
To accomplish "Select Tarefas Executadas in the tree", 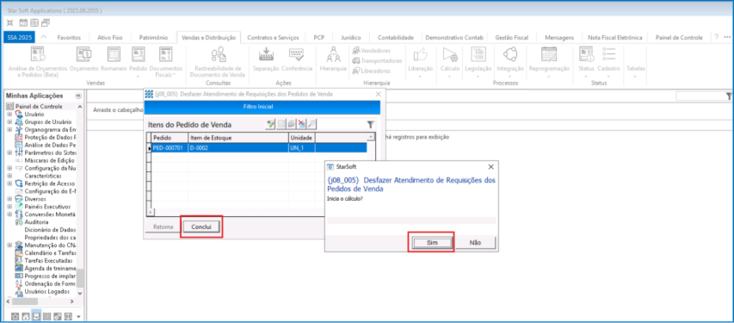I will click(x=48, y=260).
